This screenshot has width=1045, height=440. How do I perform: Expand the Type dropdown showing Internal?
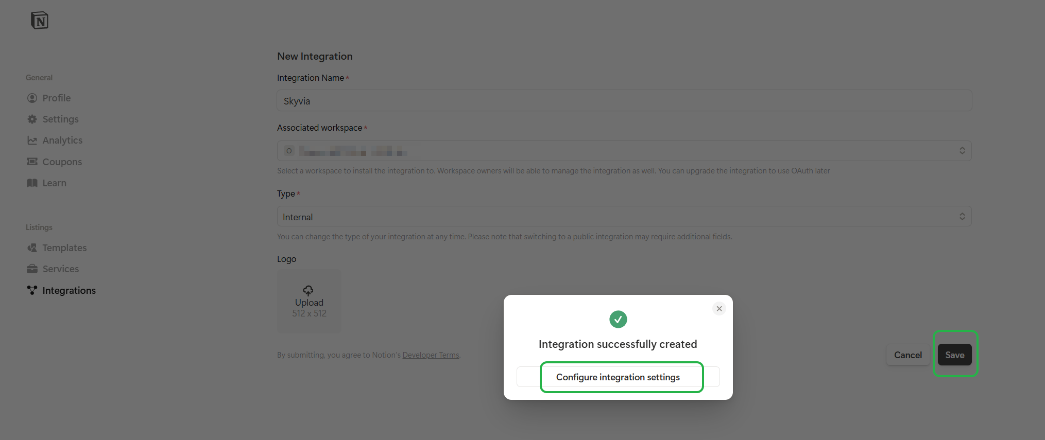tap(624, 217)
